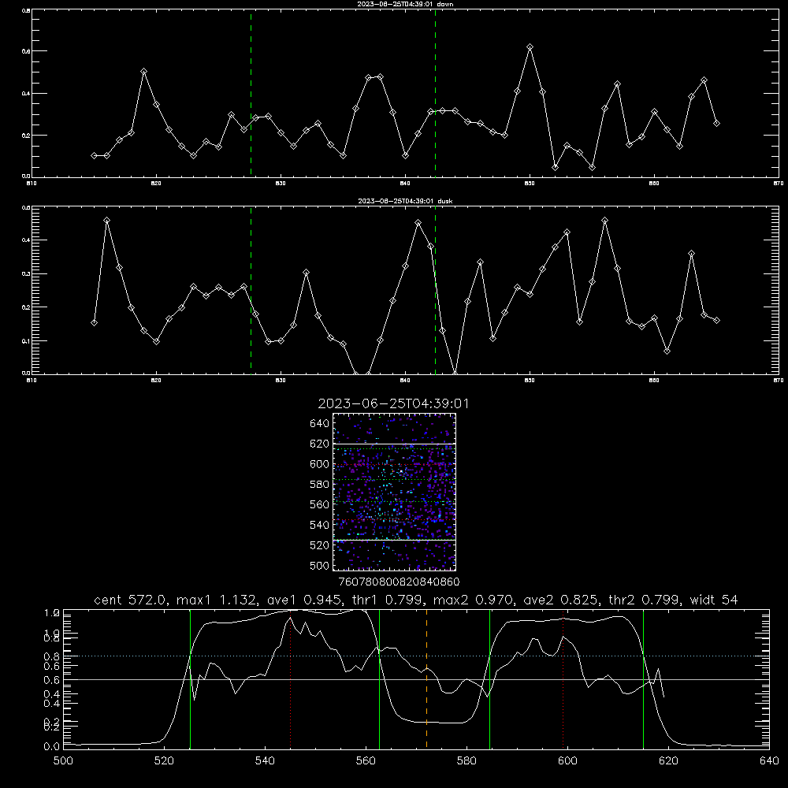Click the dawn plot title text

click(405, 4)
